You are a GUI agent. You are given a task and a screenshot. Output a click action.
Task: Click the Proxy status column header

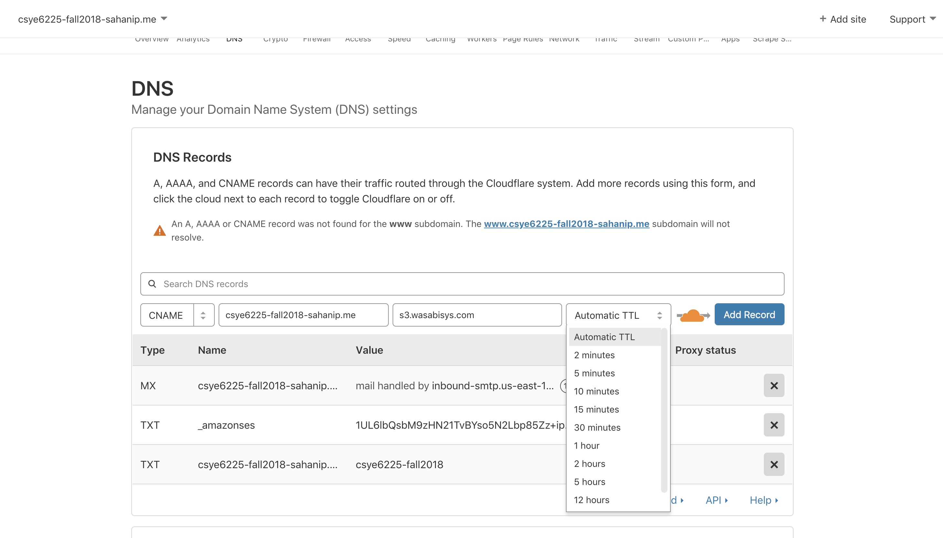pyautogui.click(x=705, y=350)
